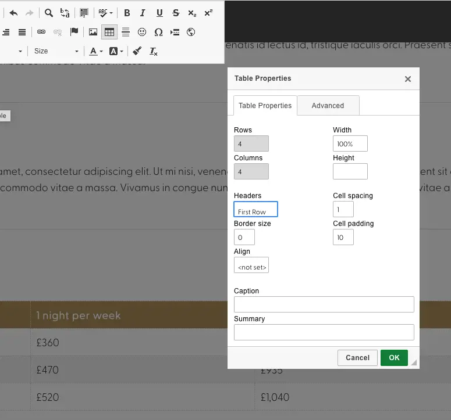This screenshot has height=420, width=451.
Task: Insert an anchor using the flag icon
Action: click(74, 32)
